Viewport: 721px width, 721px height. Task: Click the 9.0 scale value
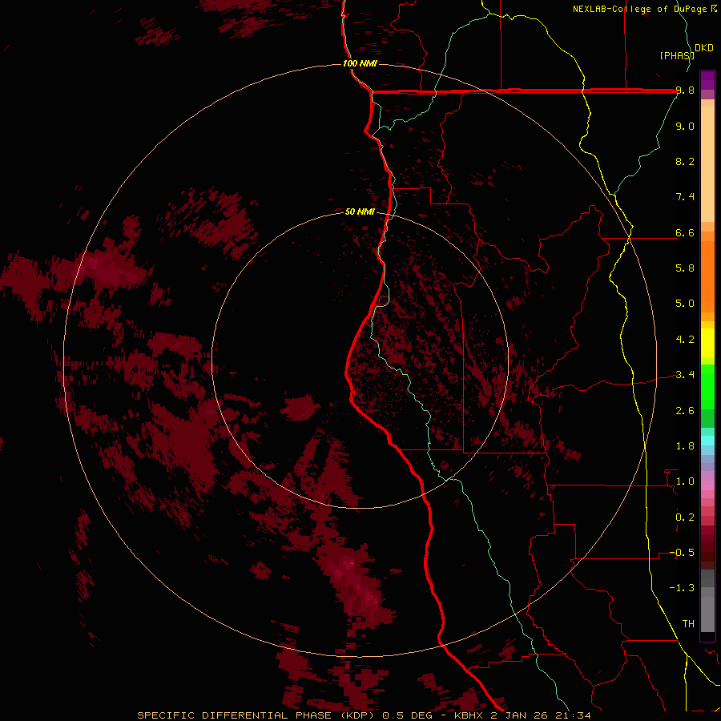tap(685, 126)
